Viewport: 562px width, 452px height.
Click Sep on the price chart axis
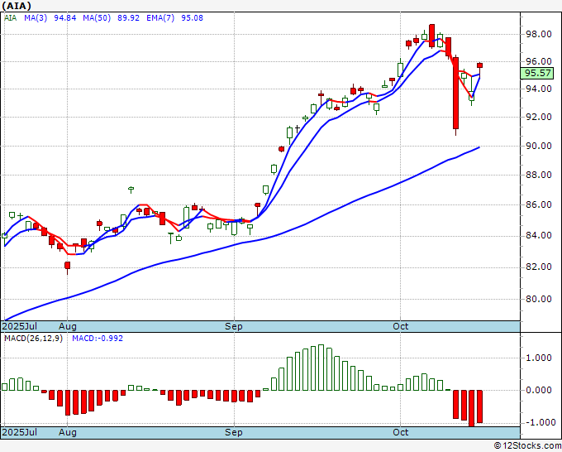coord(234,326)
